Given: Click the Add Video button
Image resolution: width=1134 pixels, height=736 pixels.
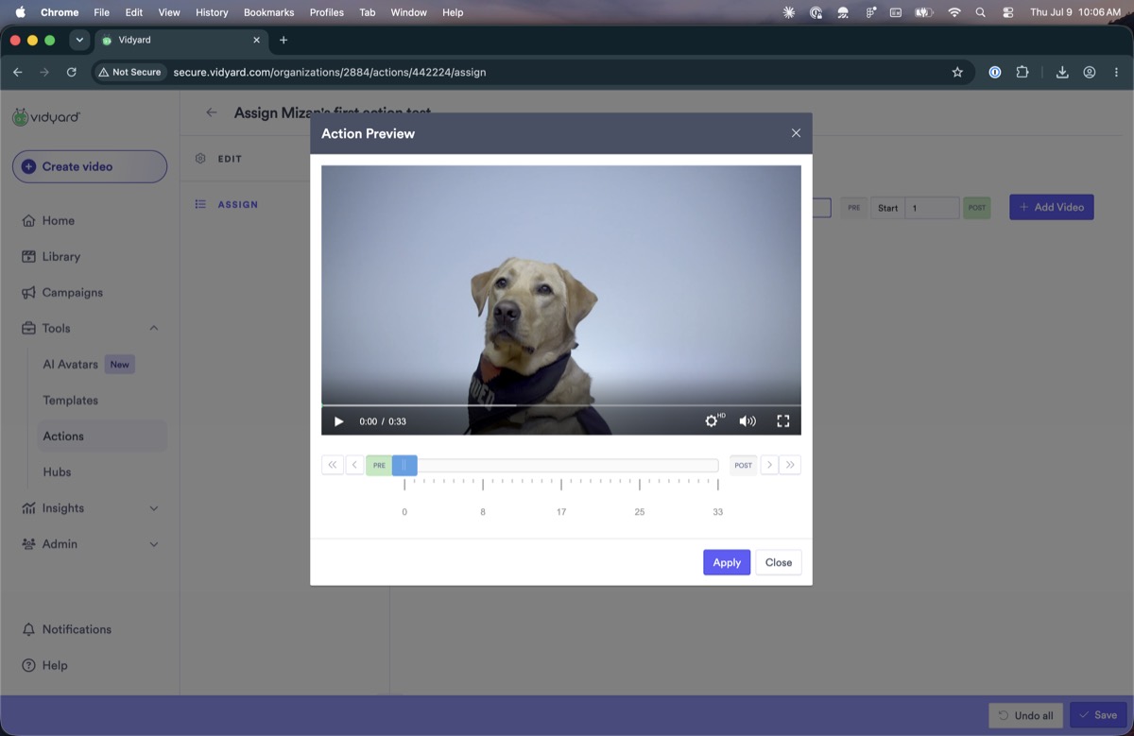Looking at the screenshot, I should click(x=1052, y=207).
